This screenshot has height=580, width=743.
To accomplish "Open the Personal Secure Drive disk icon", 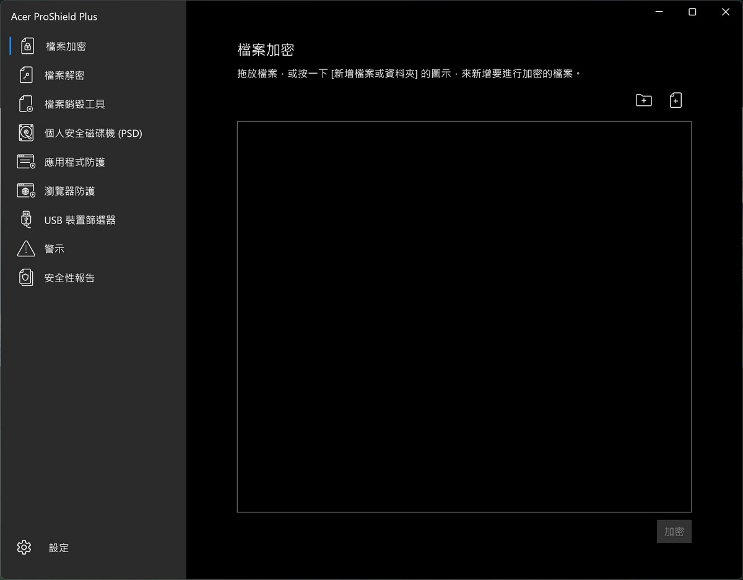I will (x=26, y=133).
